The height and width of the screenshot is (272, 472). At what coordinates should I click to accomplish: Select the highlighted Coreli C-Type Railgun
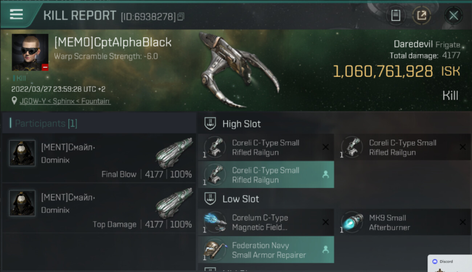click(x=266, y=175)
